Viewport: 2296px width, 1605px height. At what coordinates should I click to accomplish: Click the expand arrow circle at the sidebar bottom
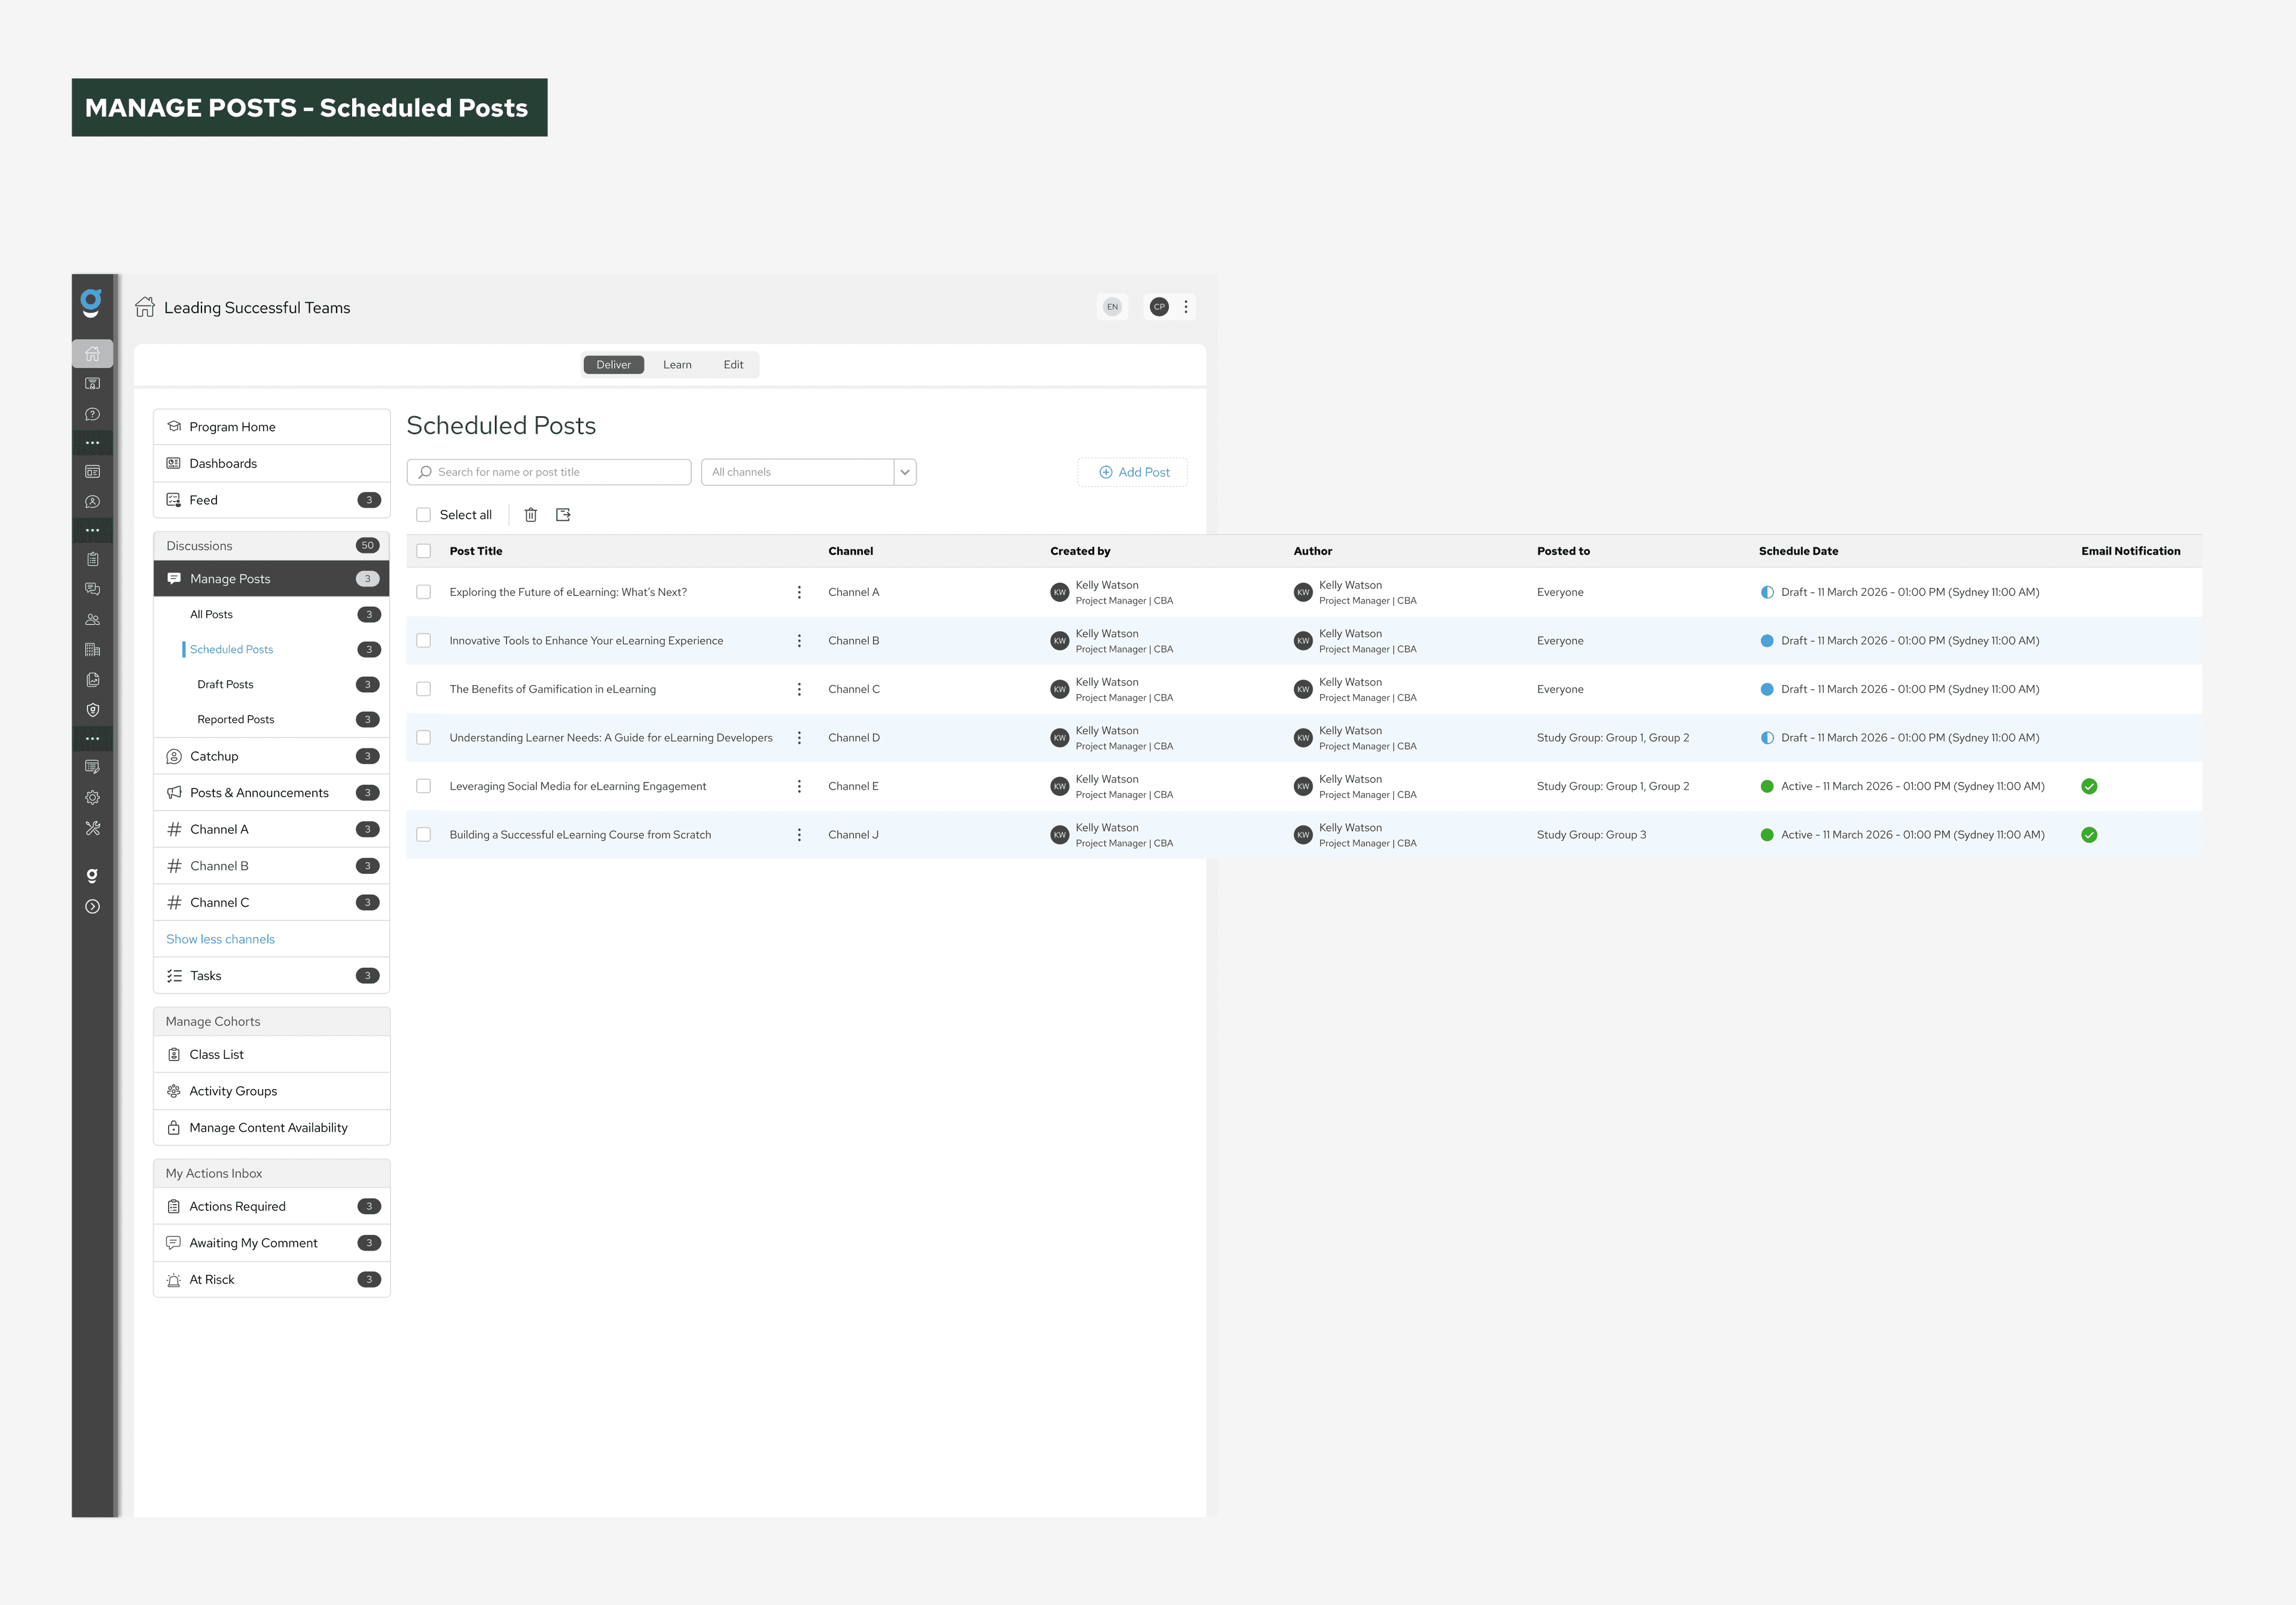pos(92,907)
